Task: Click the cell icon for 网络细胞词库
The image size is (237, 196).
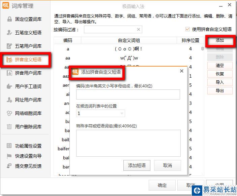Action: click(9, 113)
